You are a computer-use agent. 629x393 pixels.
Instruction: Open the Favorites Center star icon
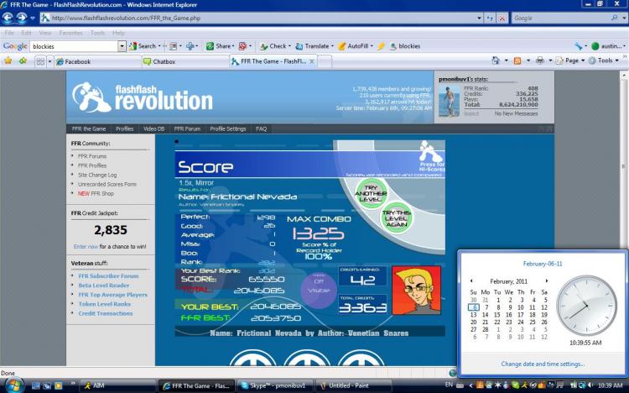point(8,61)
